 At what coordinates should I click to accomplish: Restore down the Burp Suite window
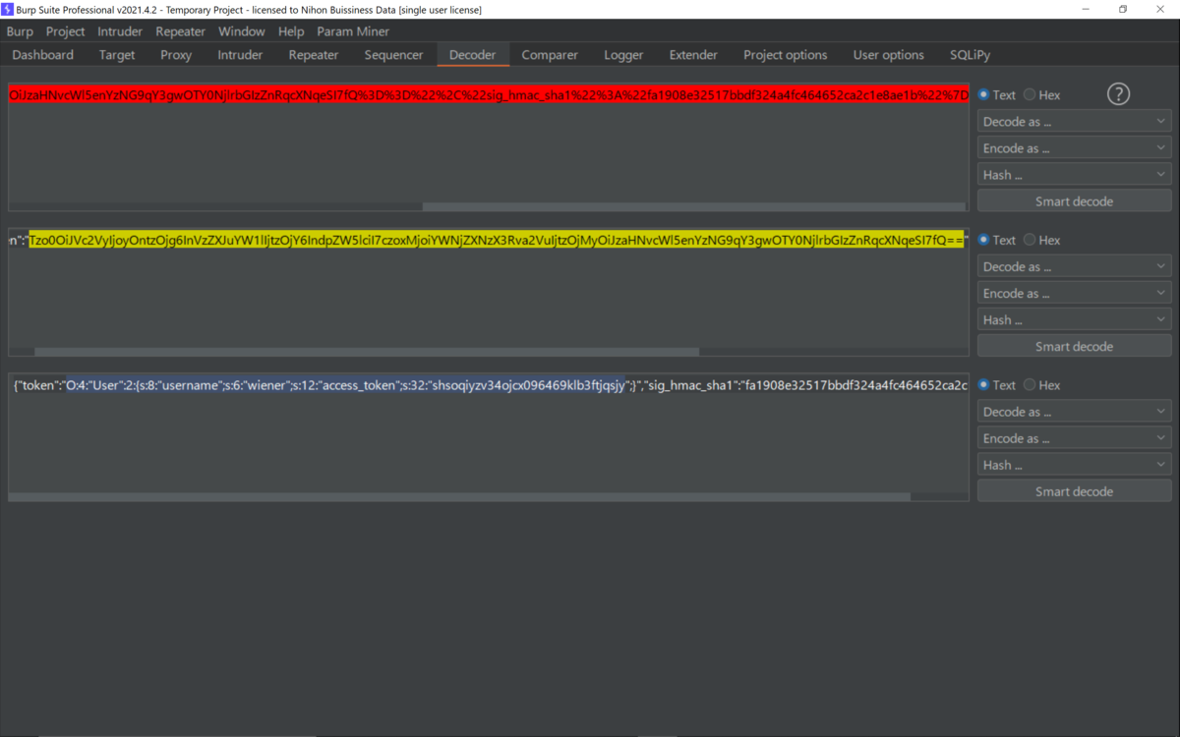(x=1122, y=9)
